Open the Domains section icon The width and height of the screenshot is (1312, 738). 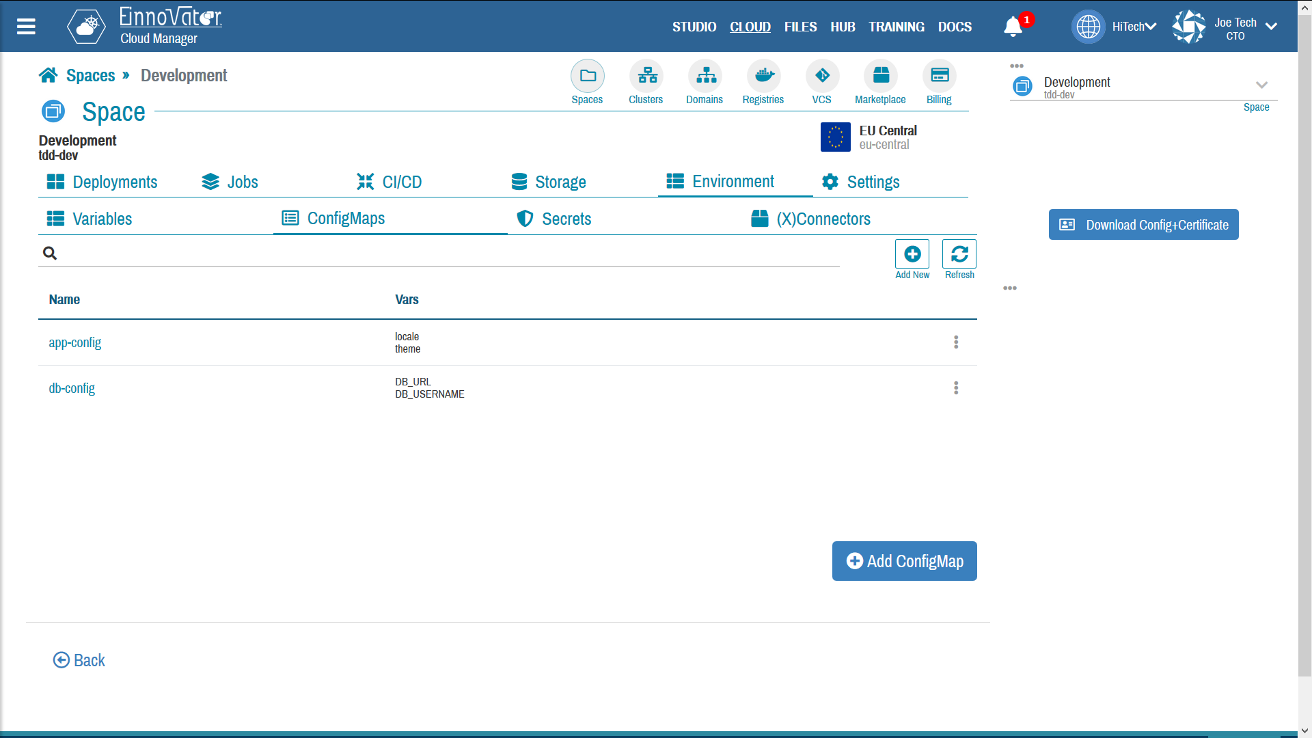coord(705,76)
